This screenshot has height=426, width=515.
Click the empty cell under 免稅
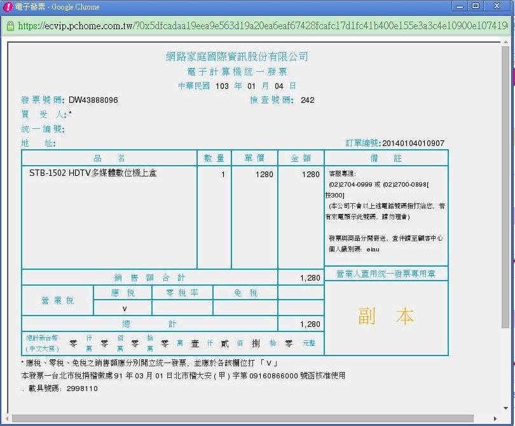(245, 308)
